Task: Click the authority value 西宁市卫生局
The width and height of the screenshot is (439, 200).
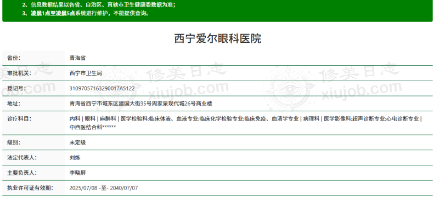Action: coord(86,73)
